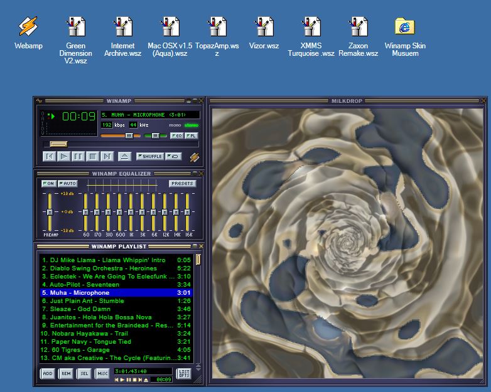This screenshot has height=392, width=491.
Task: Toggle the EQ window button
Action: coord(177,135)
